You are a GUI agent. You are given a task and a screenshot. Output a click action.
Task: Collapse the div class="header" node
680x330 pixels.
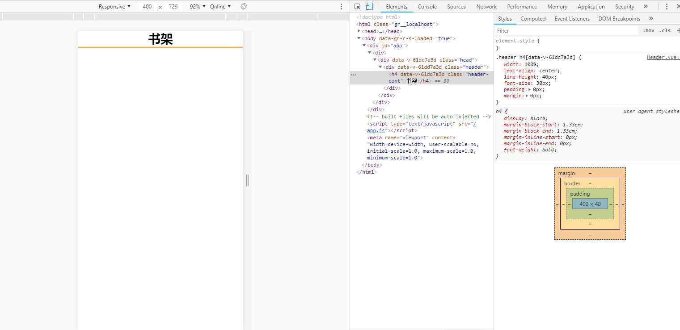pyautogui.click(x=380, y=67)
